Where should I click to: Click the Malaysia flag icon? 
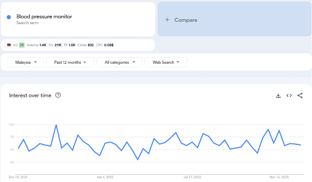[x=9, y=45]
